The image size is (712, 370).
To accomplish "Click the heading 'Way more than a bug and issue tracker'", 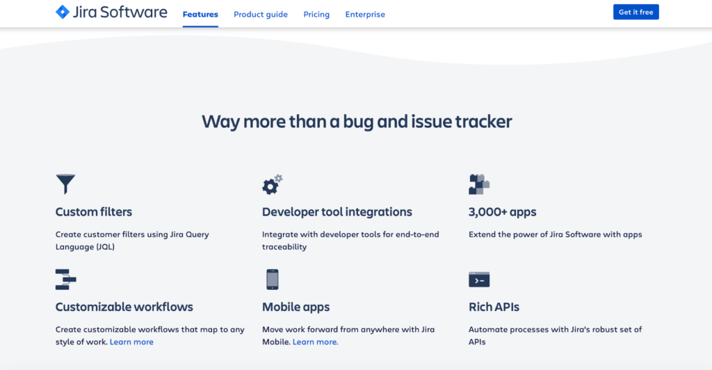I will pyautogui.click(x=357, y=121).
